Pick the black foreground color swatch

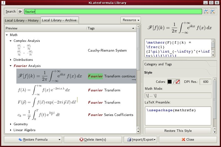click(170, 82)
